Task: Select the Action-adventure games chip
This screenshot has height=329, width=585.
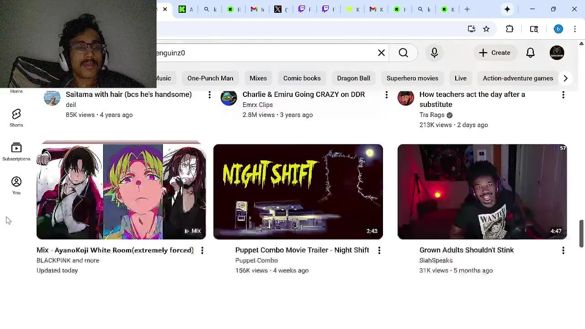Action: (x=518, y=78)
